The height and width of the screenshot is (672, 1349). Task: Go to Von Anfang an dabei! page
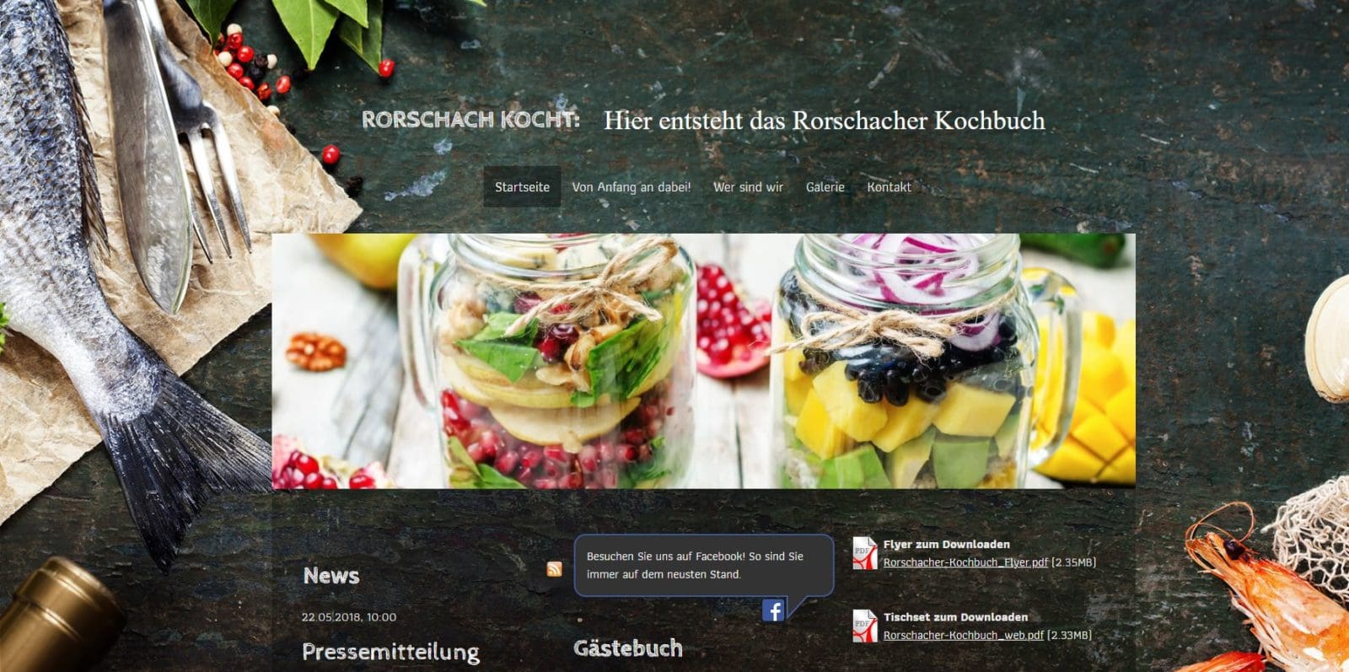(631, 187)
